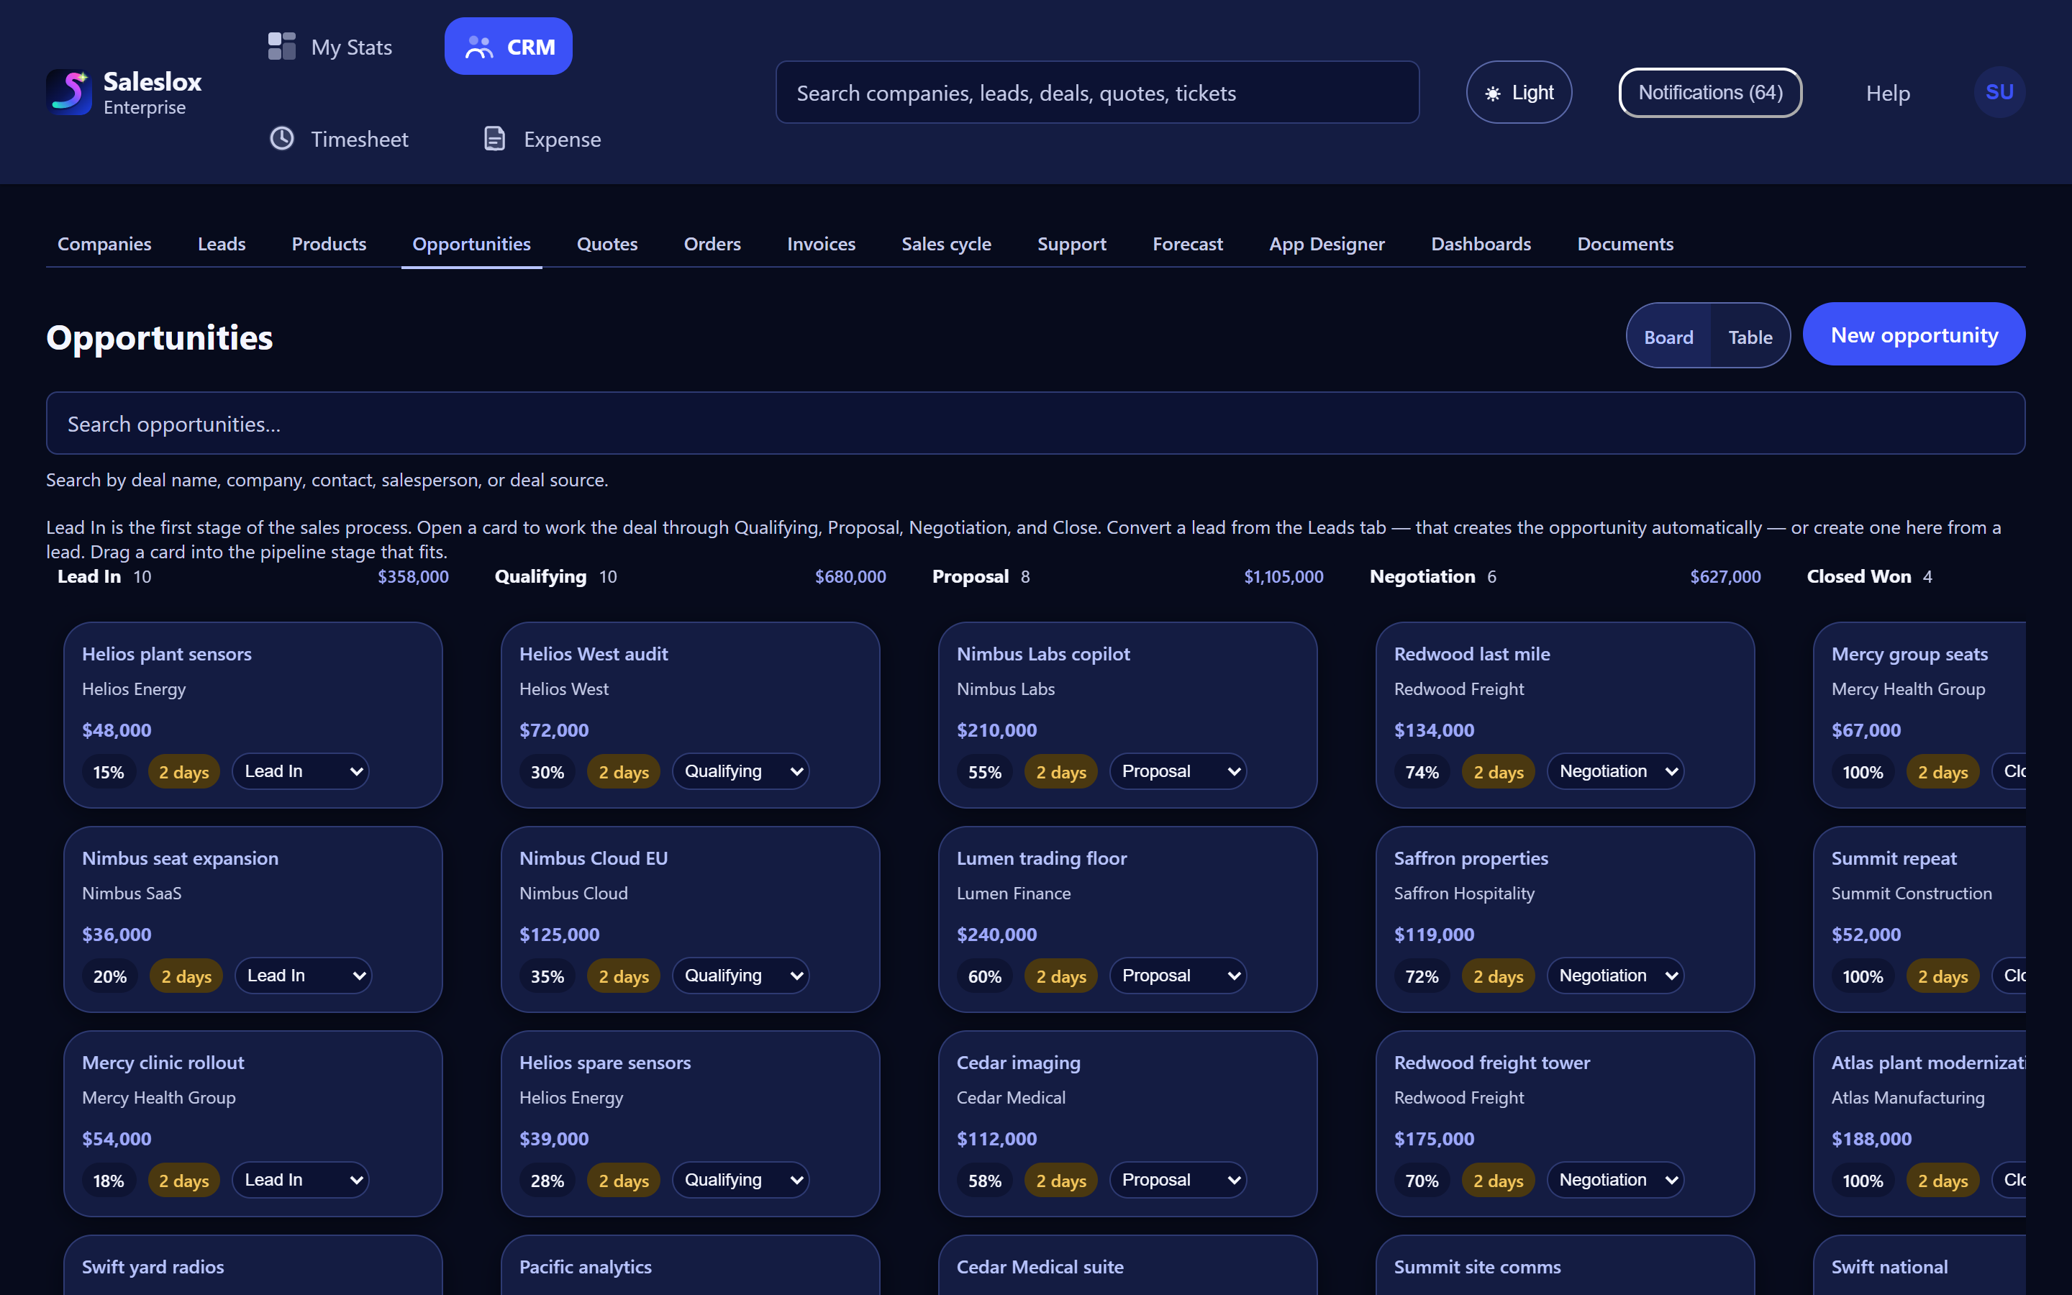
Task: Go to the Sales cycle tab
Action: pos(946,244)
